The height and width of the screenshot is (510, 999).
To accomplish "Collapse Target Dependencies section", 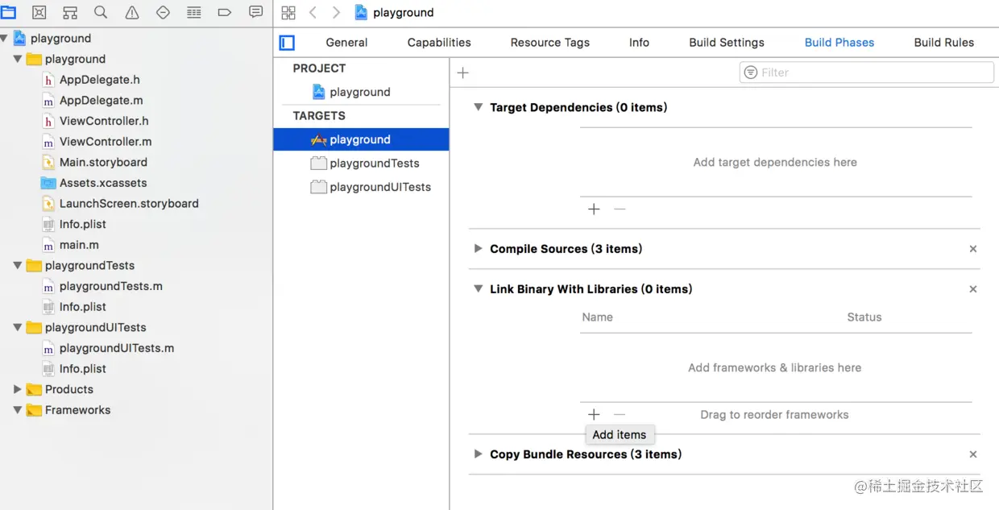I will pos(478,107).
